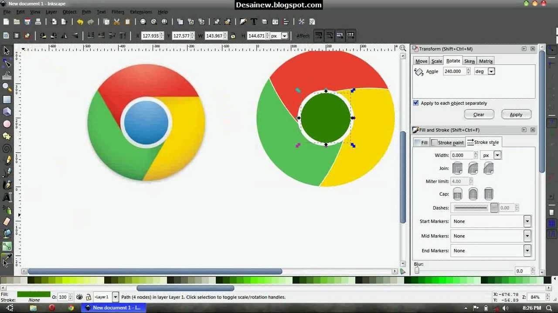Click the Flip horizontal icon
The width and height of the screenshot is (558, 313).
(65, 36)
